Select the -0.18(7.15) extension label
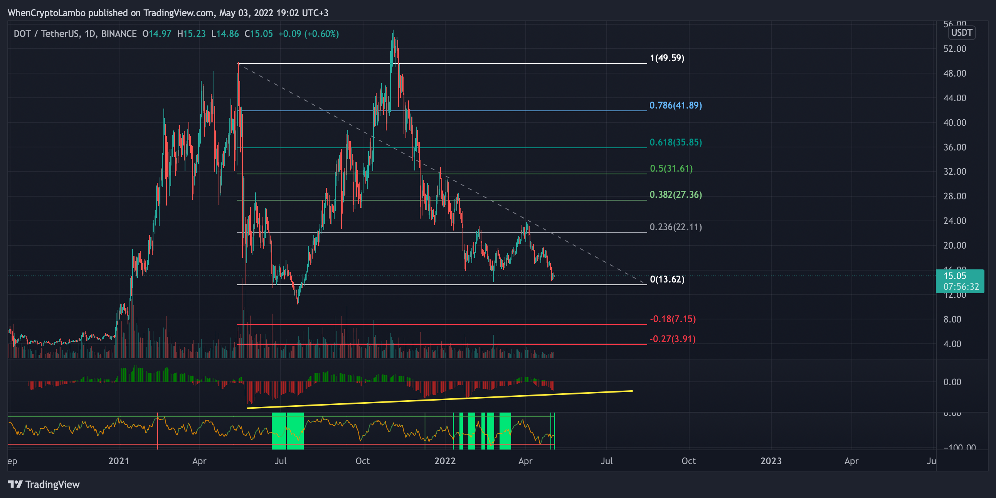 pyautogui.click(x=673, y=319)
